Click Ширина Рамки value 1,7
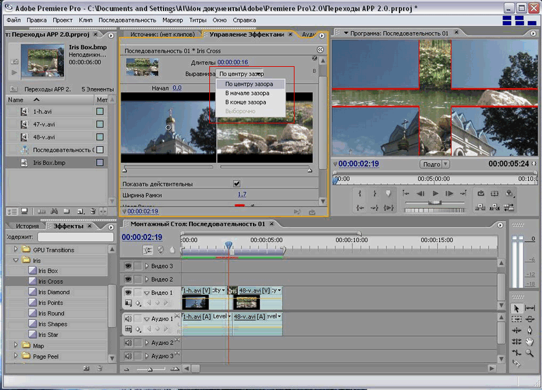The width and height of the screenshot is (542, 390). 242,194
